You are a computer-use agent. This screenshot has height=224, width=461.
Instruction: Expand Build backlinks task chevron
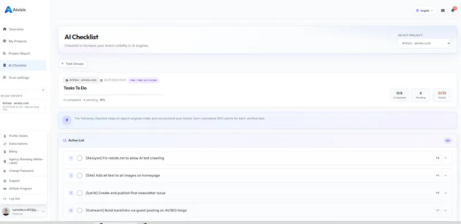coord(445,211)
